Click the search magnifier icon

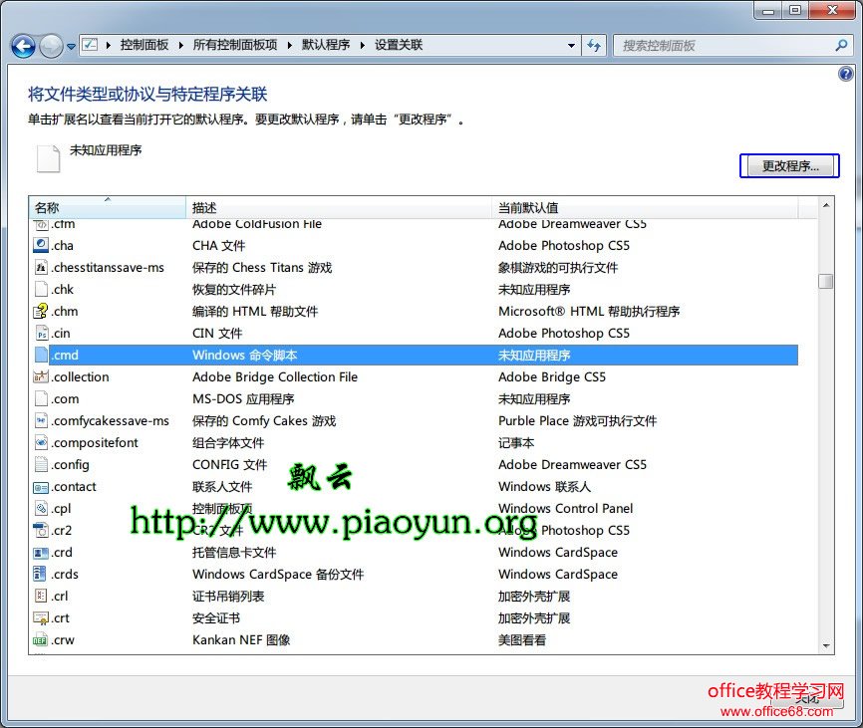click(841, 46)
